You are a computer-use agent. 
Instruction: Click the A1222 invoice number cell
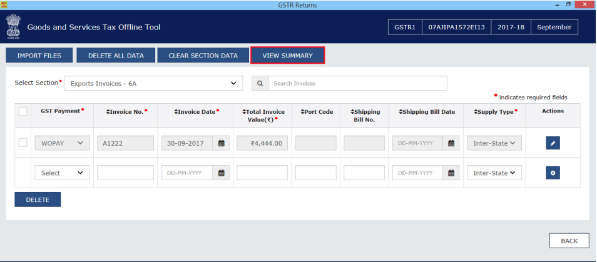click(x=125, y=143)
